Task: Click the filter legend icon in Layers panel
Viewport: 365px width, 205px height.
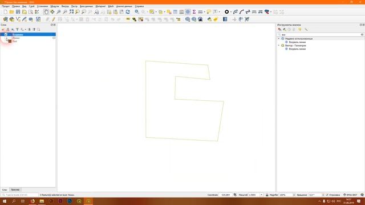Action: pyautogui.click(x=17, y=30)
